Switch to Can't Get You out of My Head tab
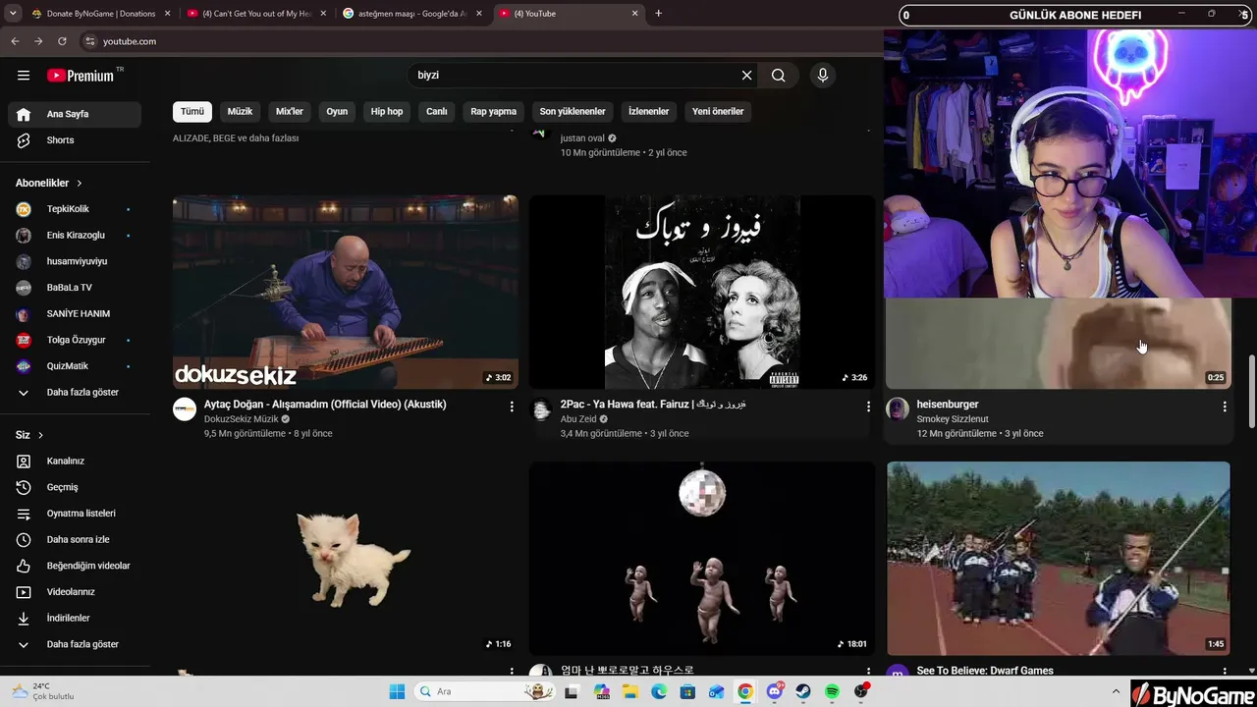The image size is (1257, 707). click(x=257, y=14)
